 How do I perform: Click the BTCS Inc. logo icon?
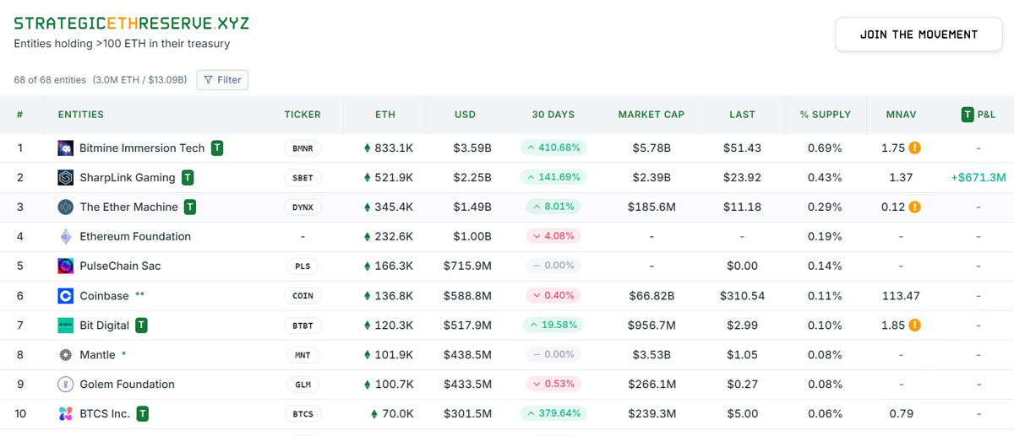[65, 414]
